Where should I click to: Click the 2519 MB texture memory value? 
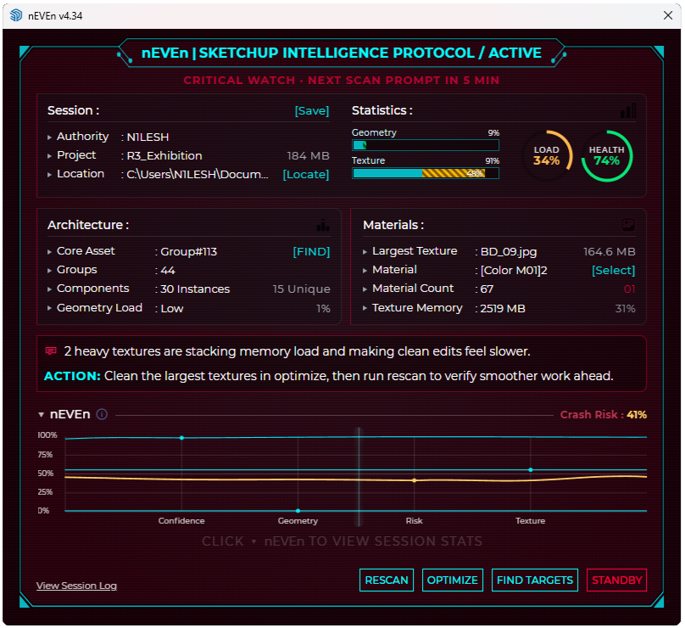click(x=503, y=308)
